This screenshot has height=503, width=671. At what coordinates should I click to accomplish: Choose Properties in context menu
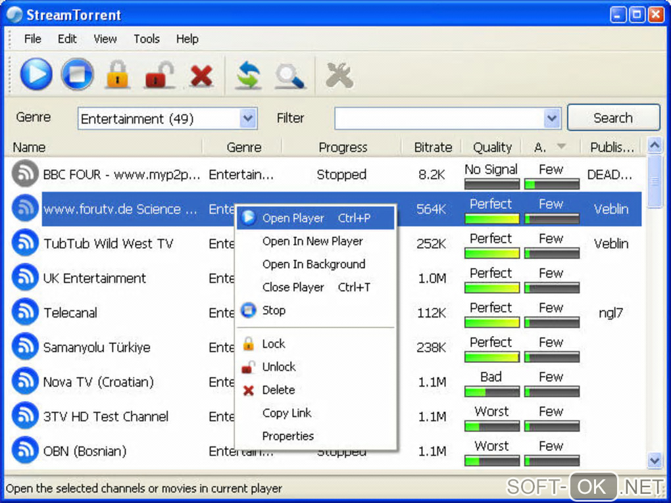coord(315,437)
